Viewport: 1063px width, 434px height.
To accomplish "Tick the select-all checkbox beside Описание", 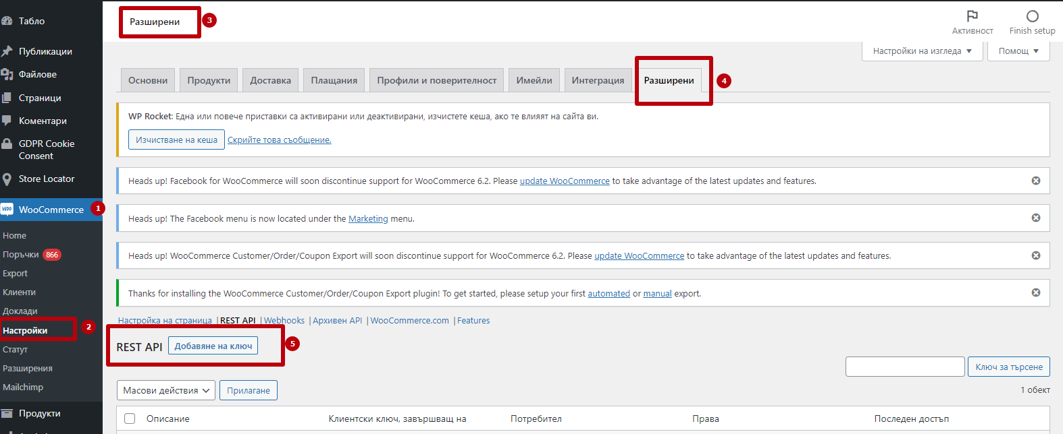I will [130, 418].
